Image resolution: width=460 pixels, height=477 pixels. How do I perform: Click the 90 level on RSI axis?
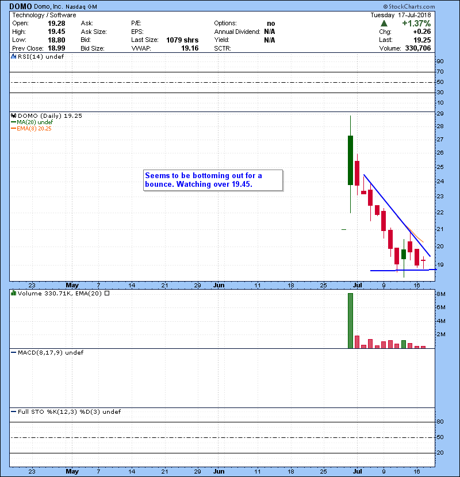(x=440, y=61)
